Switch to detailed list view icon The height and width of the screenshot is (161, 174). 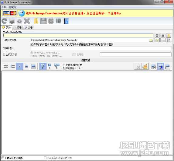[13, 66]
